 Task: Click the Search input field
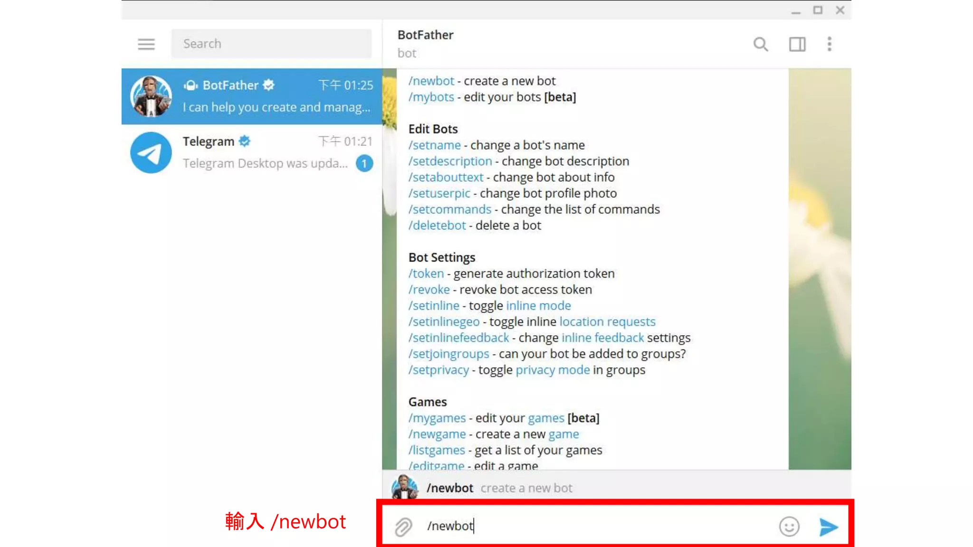(271, 44)
